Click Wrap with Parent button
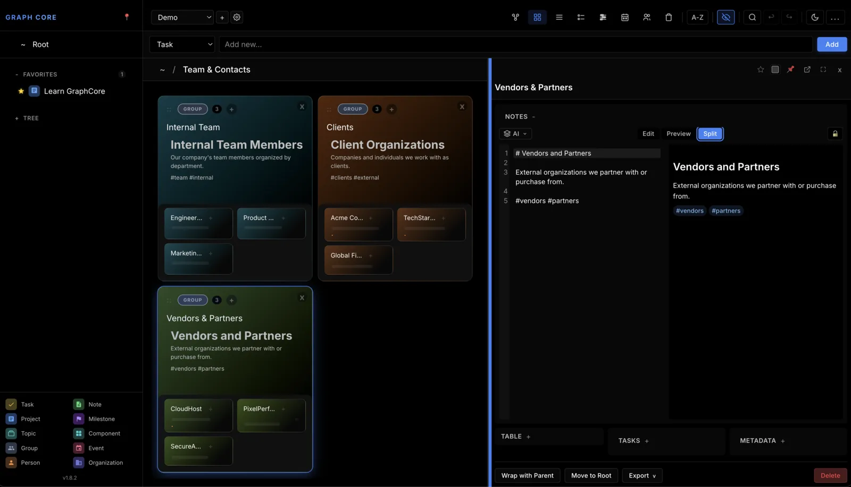 (527, 475)
